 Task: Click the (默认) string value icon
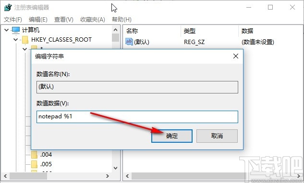point(129,42)
